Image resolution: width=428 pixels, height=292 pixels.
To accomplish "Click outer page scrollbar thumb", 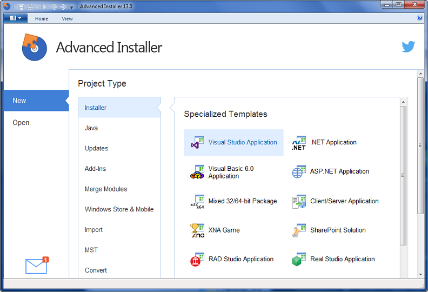I will [420, 145].
